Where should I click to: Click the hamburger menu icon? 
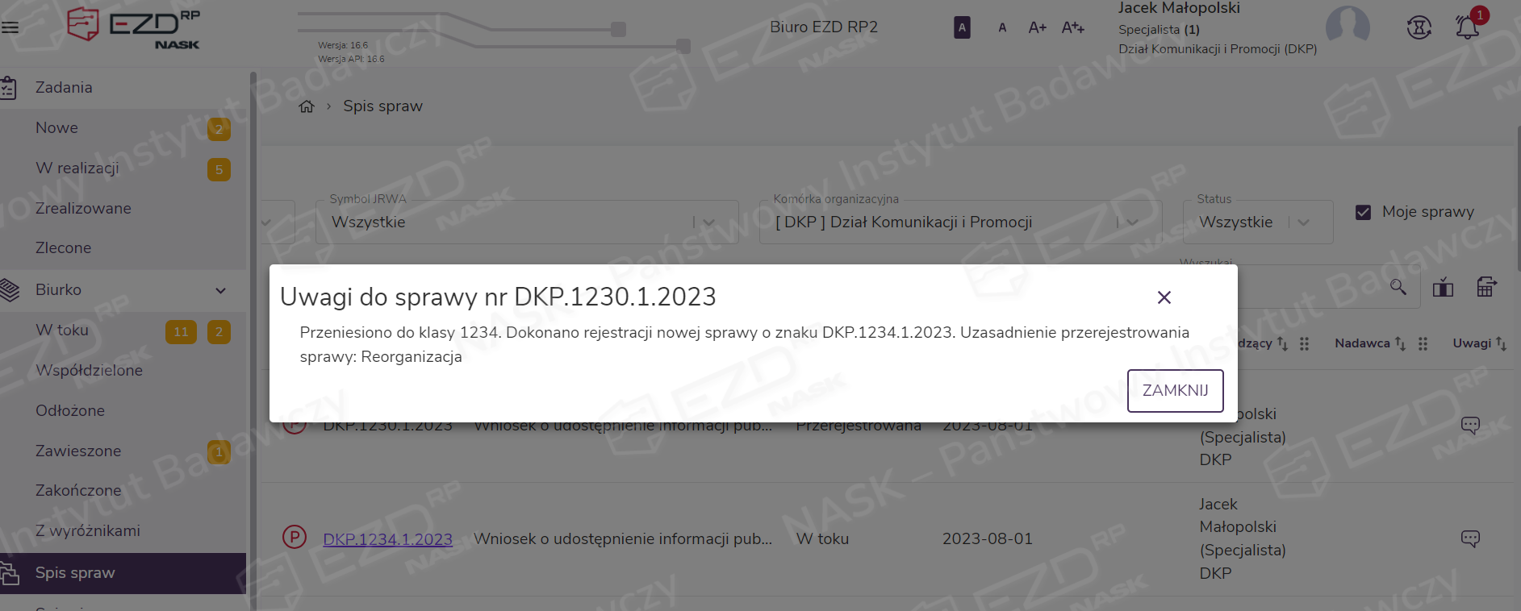pyautogui.click(x=10, y=27)
